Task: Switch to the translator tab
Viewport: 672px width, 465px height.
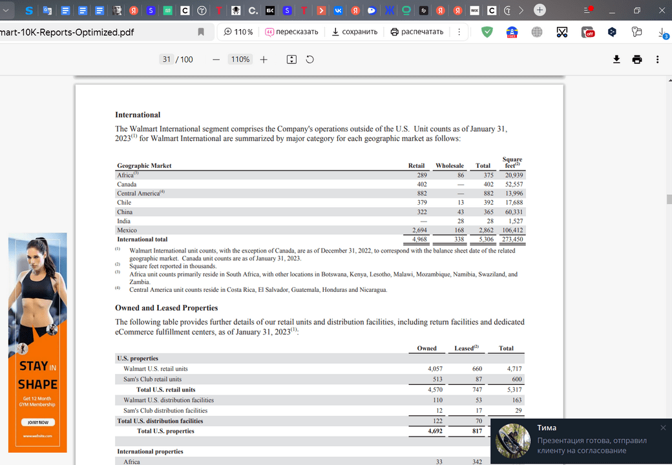Action: [x=47, y=10]
